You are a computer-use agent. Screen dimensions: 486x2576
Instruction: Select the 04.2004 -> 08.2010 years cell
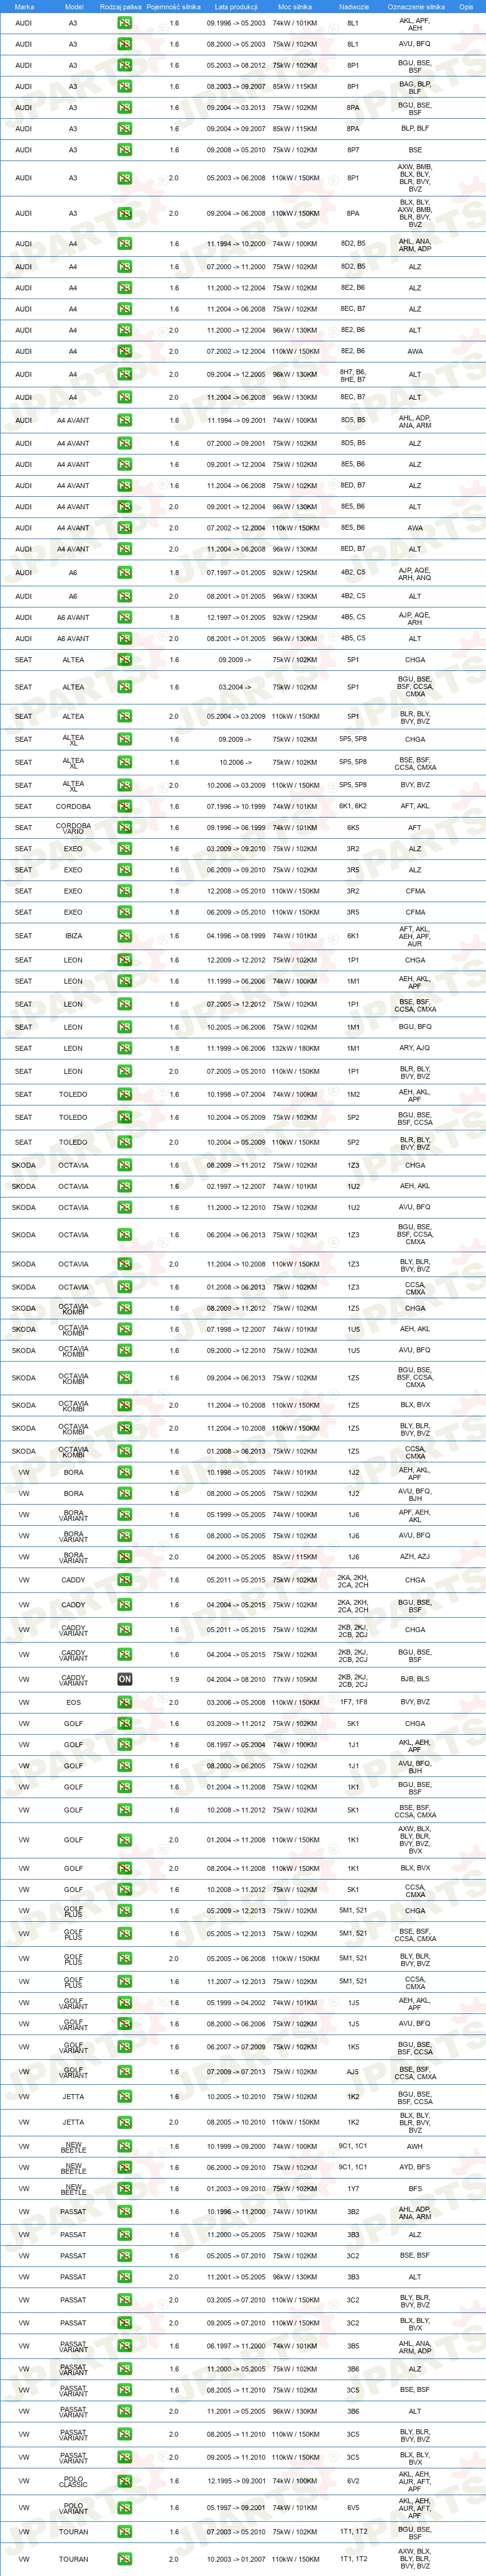(x=236, y=1679)
